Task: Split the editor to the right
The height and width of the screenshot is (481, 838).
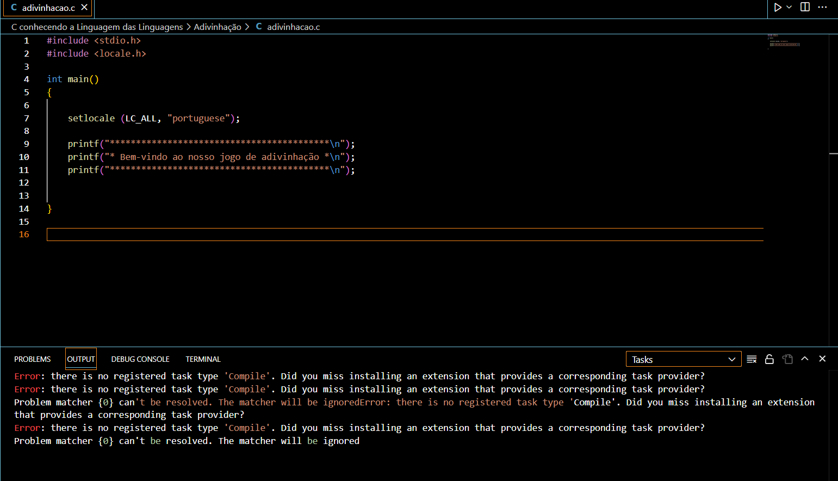Action: pos(805,7)
